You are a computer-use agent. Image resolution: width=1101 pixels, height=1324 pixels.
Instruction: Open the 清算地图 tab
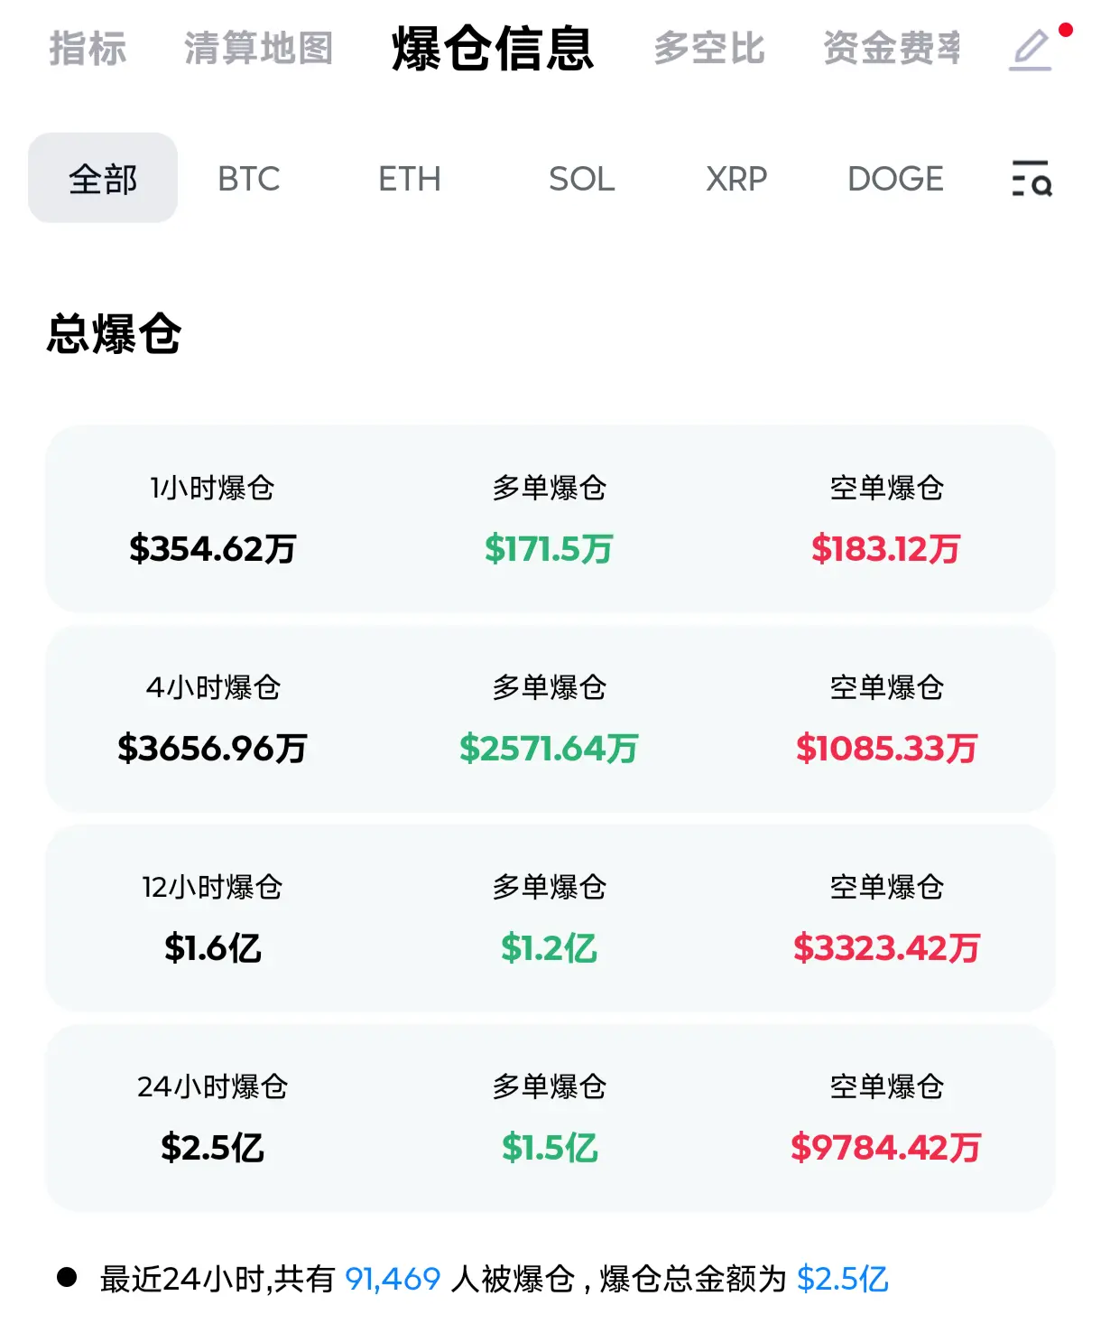(x=259, y=49)
